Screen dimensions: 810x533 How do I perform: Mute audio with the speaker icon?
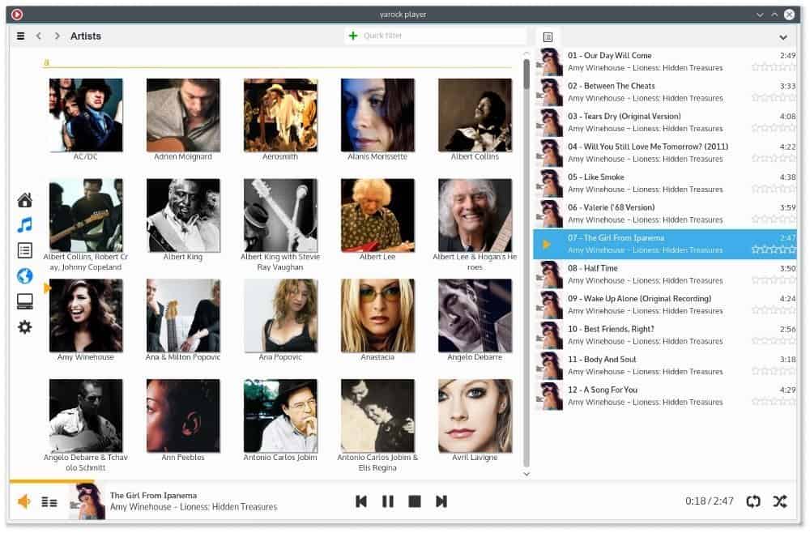coord(24,501)
